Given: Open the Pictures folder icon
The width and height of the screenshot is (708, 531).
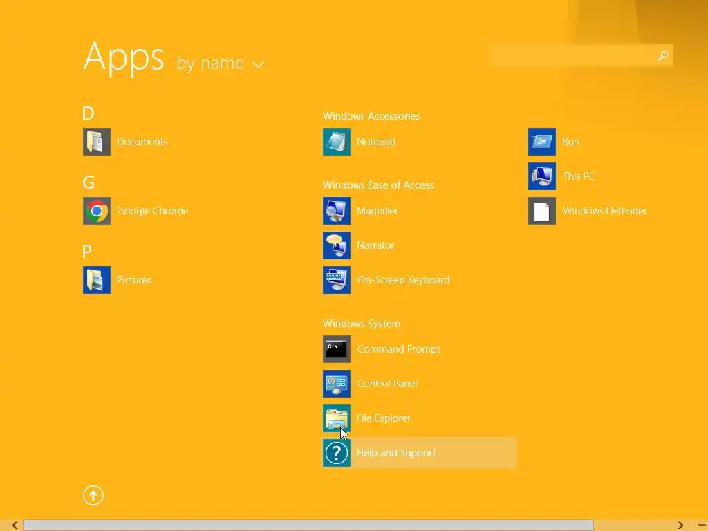Looking at the screenshot, I should (97, 280).
